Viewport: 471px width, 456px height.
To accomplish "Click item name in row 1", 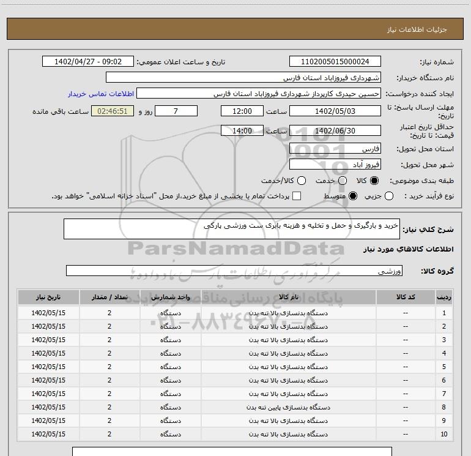I will [x=288, y=313].
